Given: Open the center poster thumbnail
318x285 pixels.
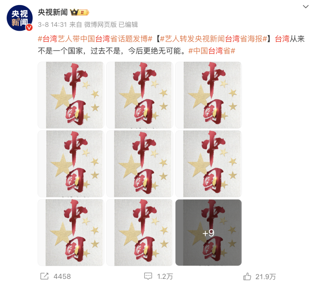Looking at the screenshot, I should pyautogui.click(x=140, y=164).
